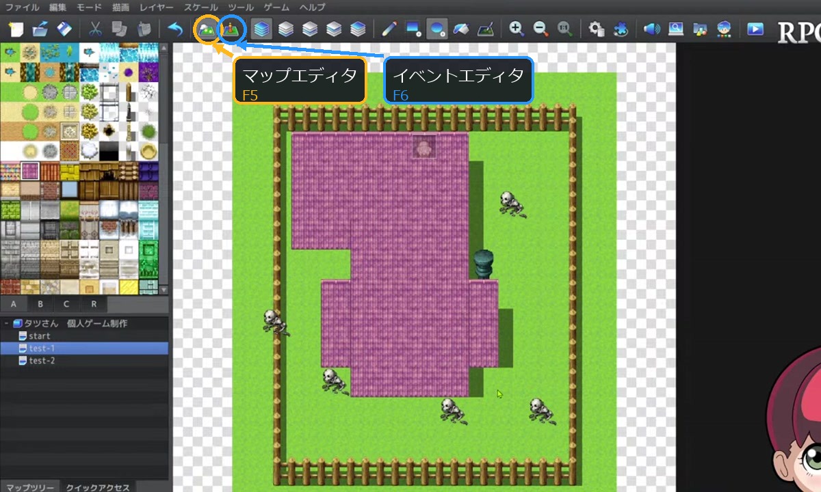Open the ゲーム menu
Screen dimensions: 821x492
pyautogui.click(x=276, y=8)
